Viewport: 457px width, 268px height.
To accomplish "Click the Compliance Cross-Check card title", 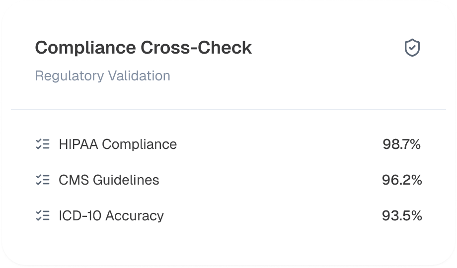I will 144,48.
